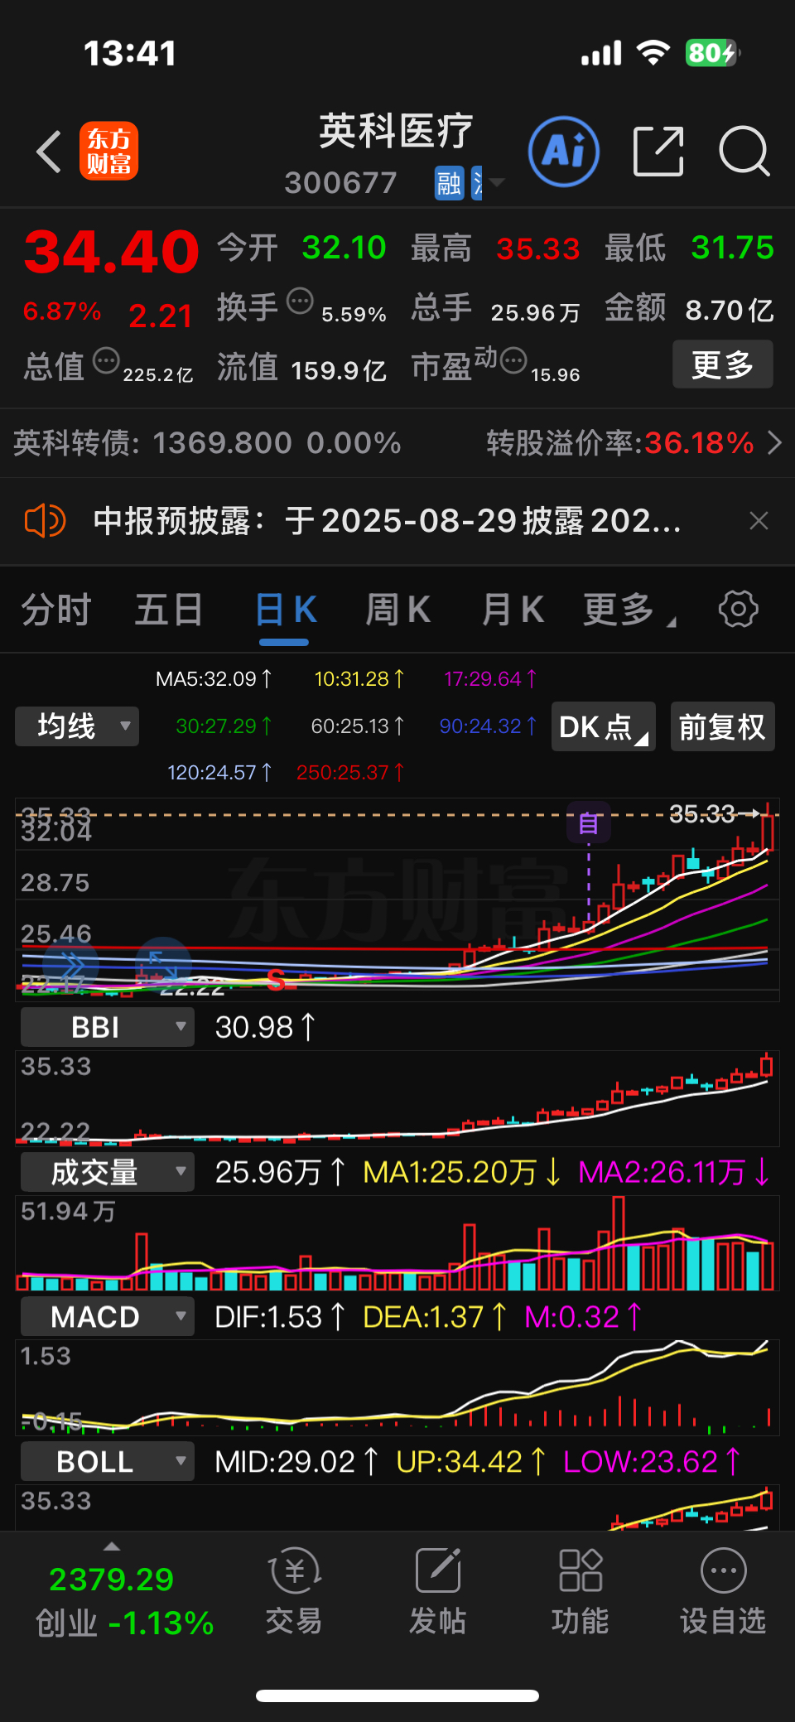This screenshot has width=795, height=1722.
Task: Open chart settings gear icon
Action: click(738, 610)
